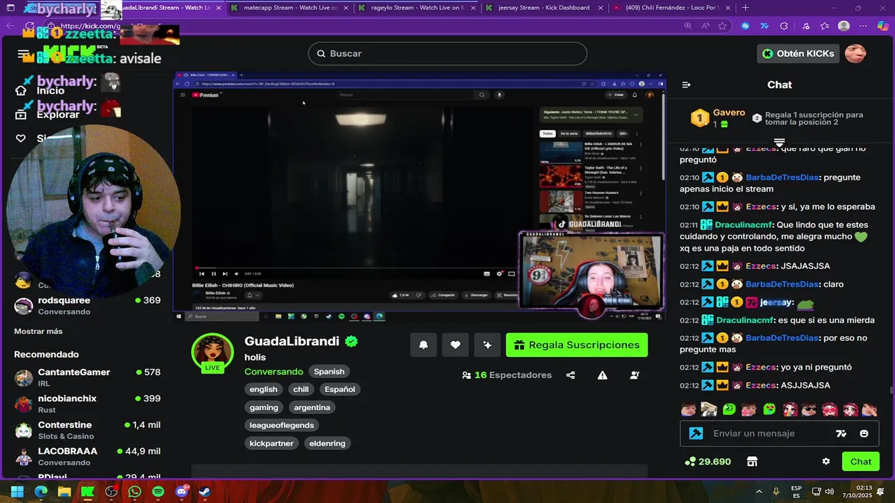The height and width of the screenshot is (503, 895).
Task: Open recommended channel nicobianchix
Action: point(87,404)
